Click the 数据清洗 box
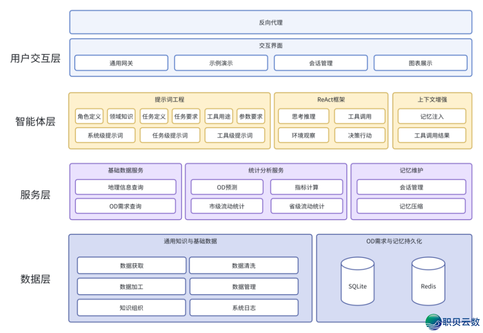The height and width of the screenshot is (333, 483). pyautogui.click(x=244, y=265)
